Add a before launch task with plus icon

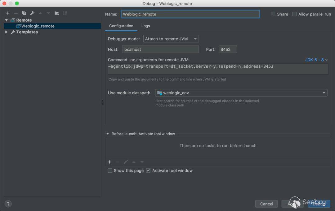coord(109,162)
